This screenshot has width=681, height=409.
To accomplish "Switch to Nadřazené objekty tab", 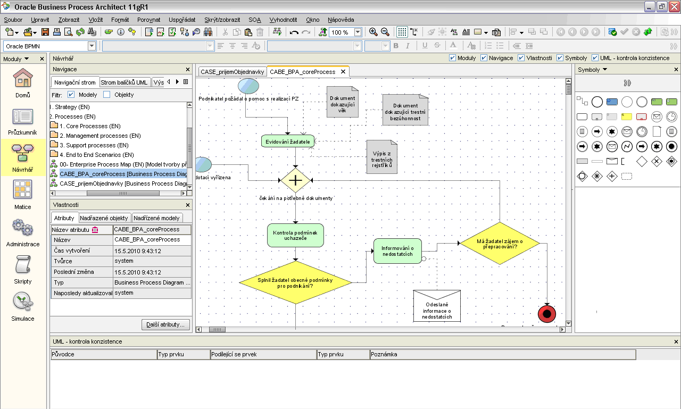I will pos(104,218).
